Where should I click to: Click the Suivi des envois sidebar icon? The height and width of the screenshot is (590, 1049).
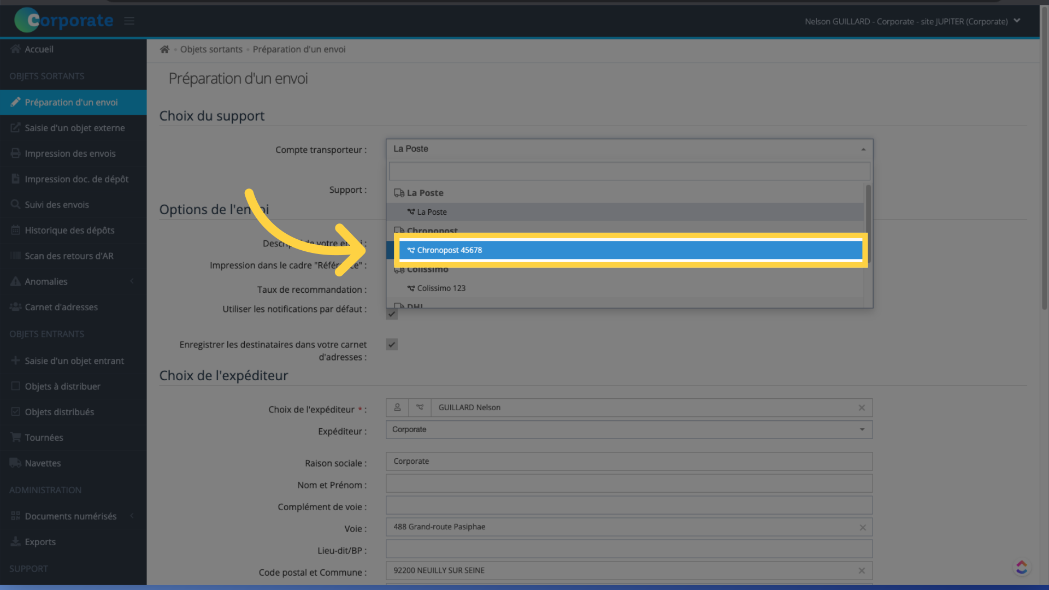pyautogui.click(x=16, y=204)
